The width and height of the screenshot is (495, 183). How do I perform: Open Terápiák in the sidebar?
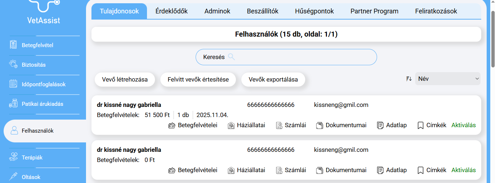pos(32,158)
